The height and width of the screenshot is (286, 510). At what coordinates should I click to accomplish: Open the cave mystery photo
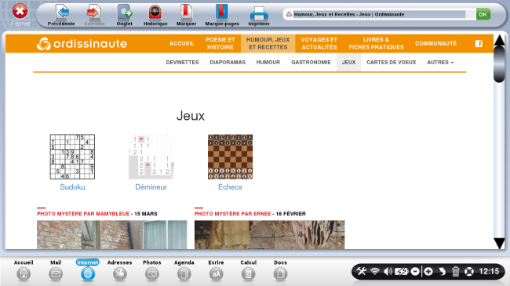coord(270,234)
